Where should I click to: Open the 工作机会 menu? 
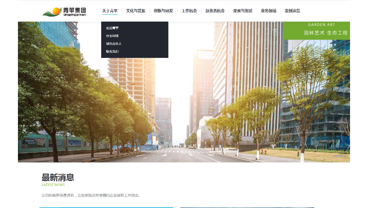[189, 11]
